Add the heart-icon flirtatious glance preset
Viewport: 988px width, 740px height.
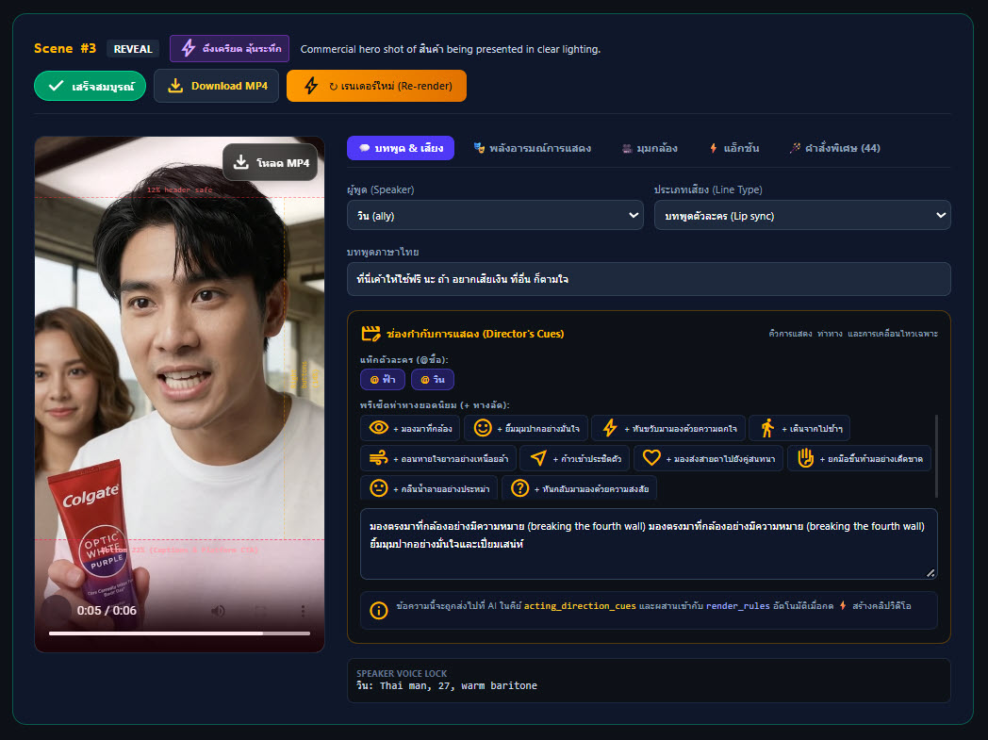coord(708,458)
